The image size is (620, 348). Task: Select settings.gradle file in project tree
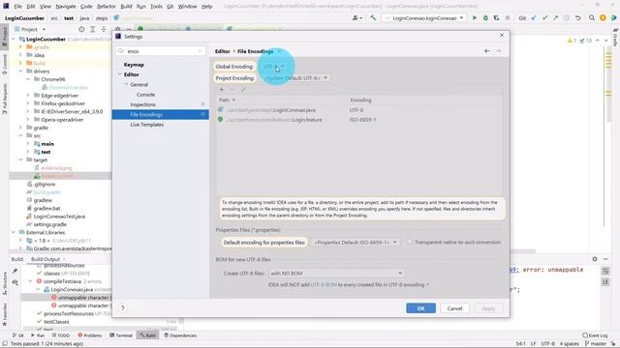click(x=49, y=224)
